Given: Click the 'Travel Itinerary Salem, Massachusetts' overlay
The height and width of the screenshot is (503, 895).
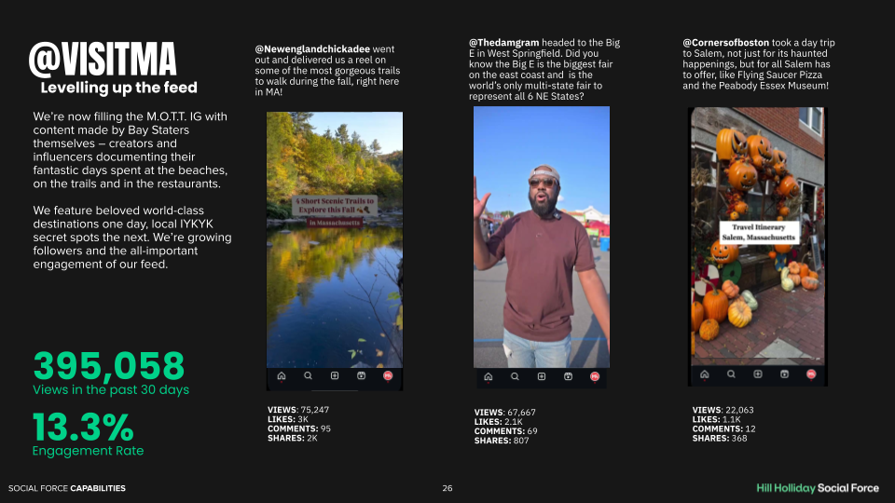Looking at the screenshot, I should [x=759, y=232].
